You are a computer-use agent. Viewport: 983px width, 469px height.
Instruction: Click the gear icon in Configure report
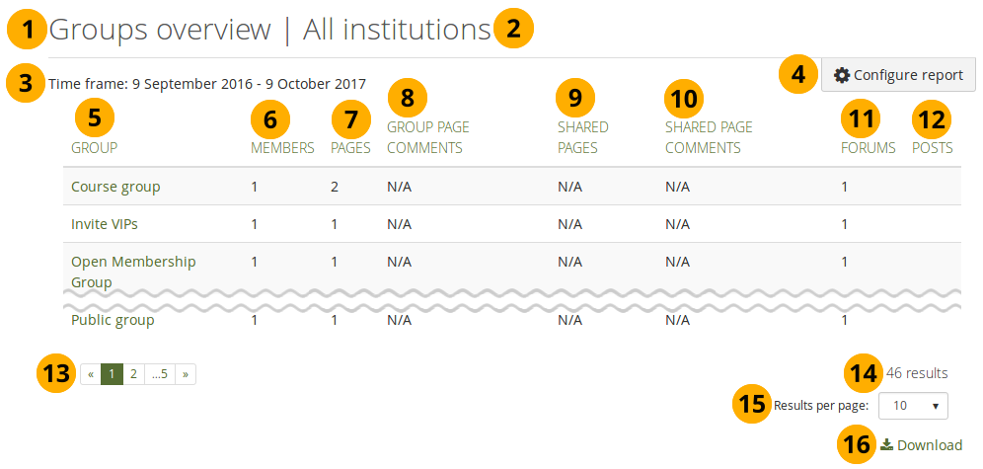[841, 75]
